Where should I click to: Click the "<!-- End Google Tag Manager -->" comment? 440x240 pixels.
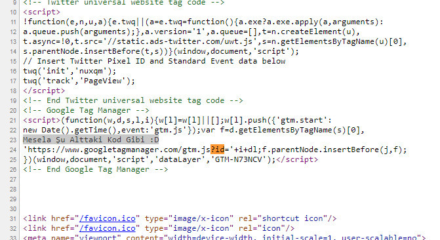click(x=95, y=169)
